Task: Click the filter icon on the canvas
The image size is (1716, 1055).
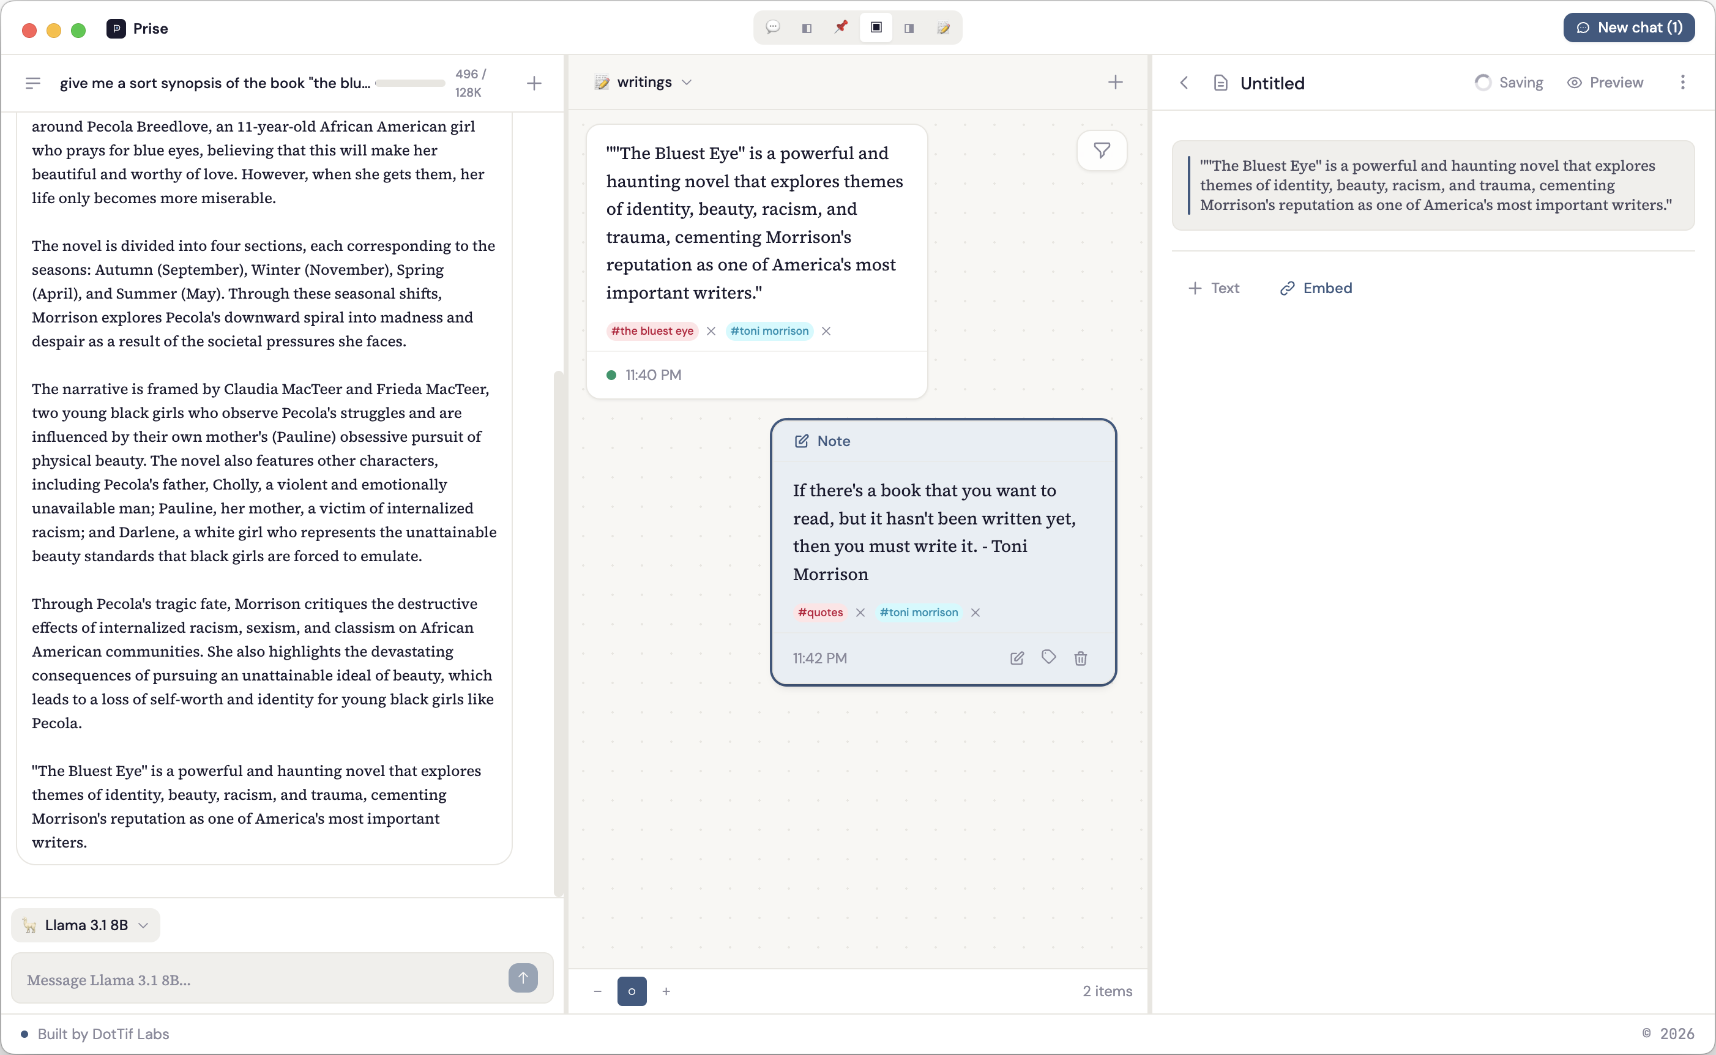Action: click(1102, 151)
